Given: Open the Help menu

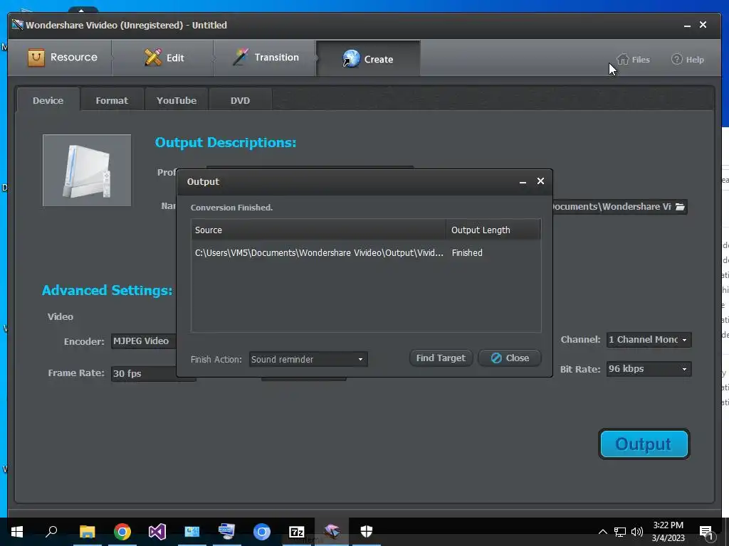Looking at the screenshot, I should coord(688,60).
